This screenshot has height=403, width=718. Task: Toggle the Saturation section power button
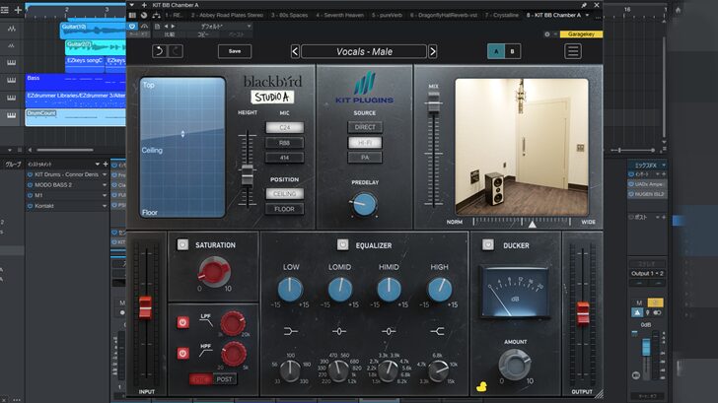click(x=182, y=244)
